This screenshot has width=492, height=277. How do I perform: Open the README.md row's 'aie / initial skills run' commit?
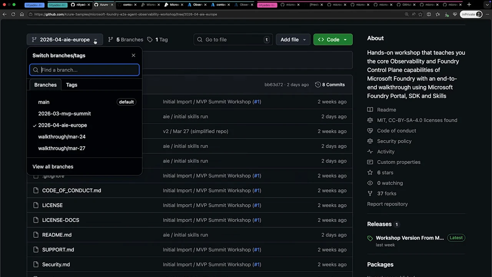coord(185,235)
